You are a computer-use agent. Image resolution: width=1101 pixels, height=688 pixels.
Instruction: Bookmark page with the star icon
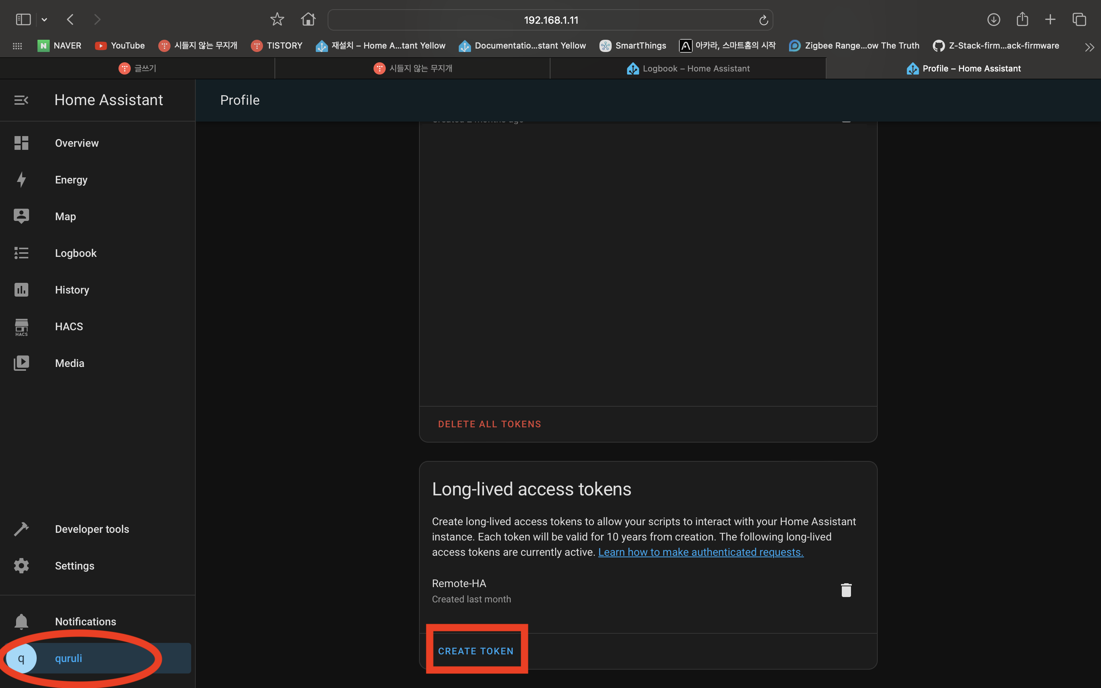[x=277, y=19]
